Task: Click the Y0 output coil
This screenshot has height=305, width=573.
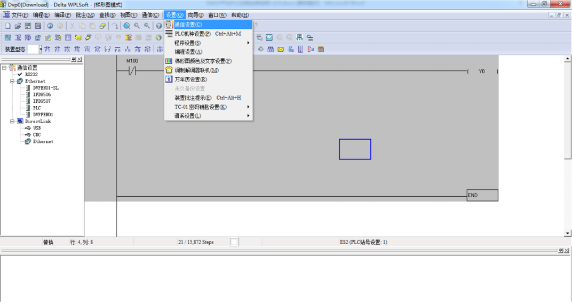Action: tap(482, 71)
